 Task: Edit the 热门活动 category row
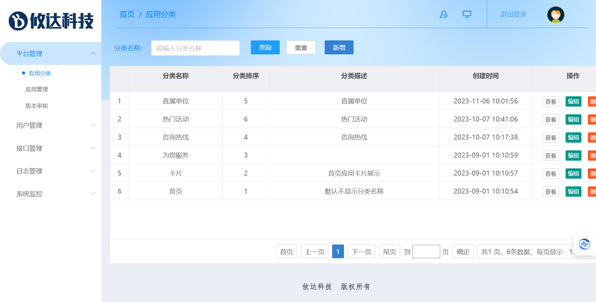pyautogui.click(x=573, y=119)
